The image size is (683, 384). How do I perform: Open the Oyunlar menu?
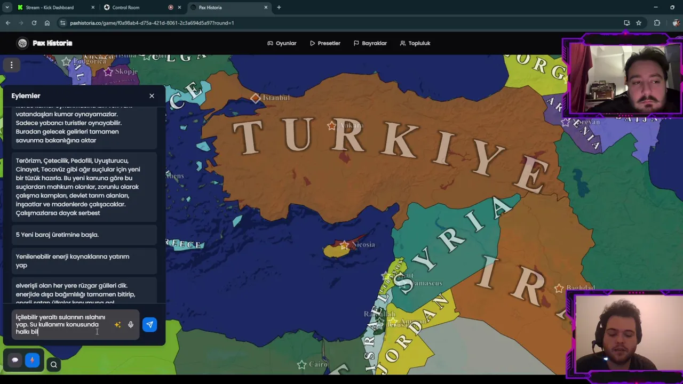282,43
